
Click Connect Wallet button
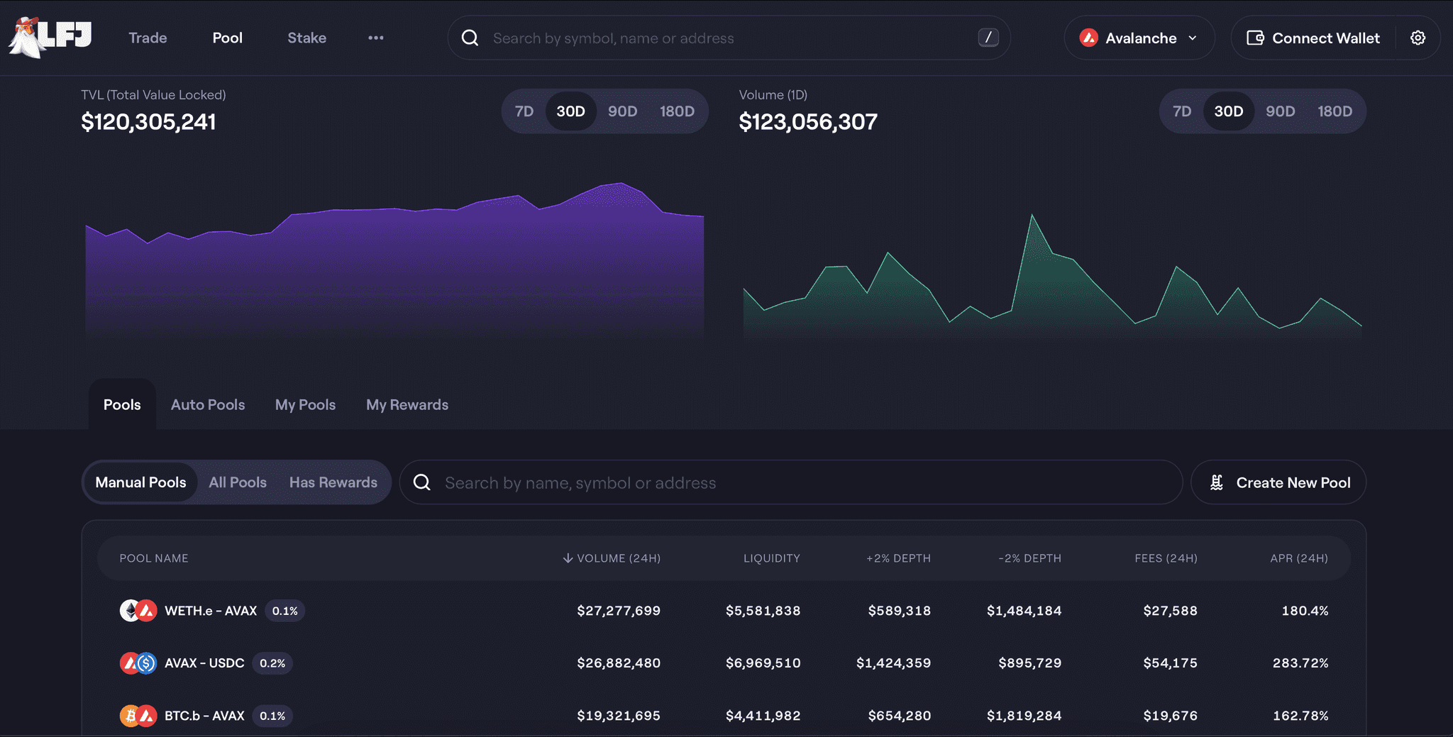(x=1314, y=38)
